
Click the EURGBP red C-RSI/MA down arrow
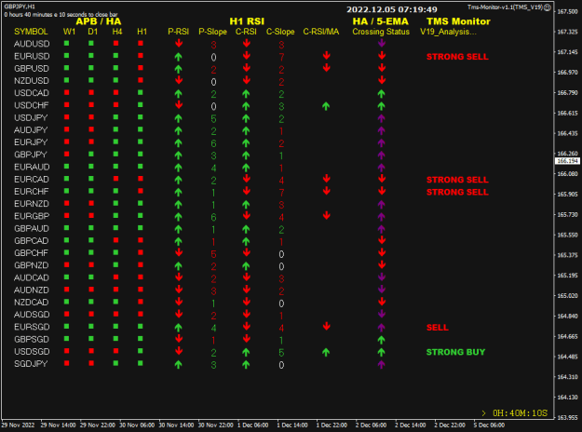326,216
